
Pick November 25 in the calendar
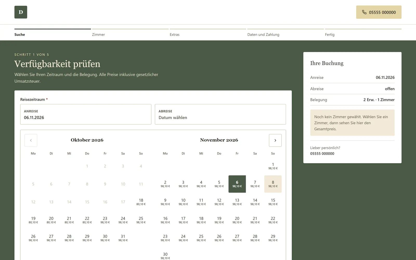[201, 238]
